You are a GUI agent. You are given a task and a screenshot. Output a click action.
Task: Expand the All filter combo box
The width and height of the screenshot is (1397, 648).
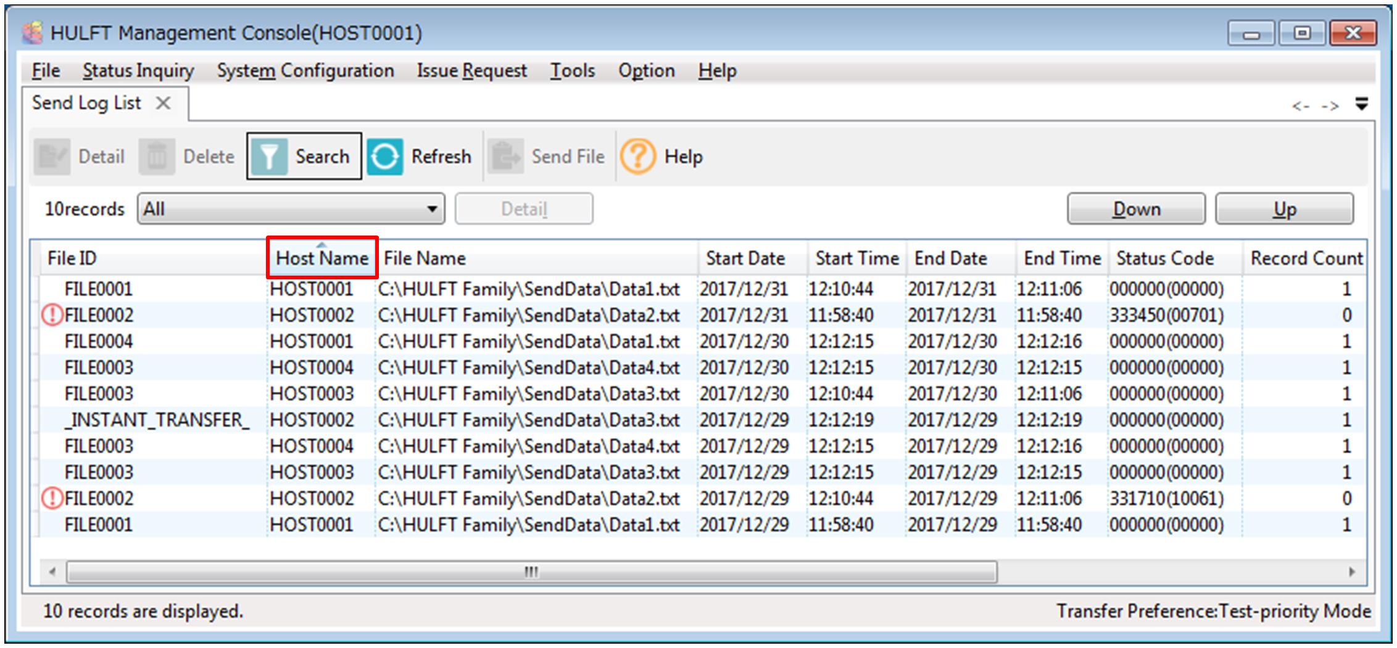click(433, 209)
